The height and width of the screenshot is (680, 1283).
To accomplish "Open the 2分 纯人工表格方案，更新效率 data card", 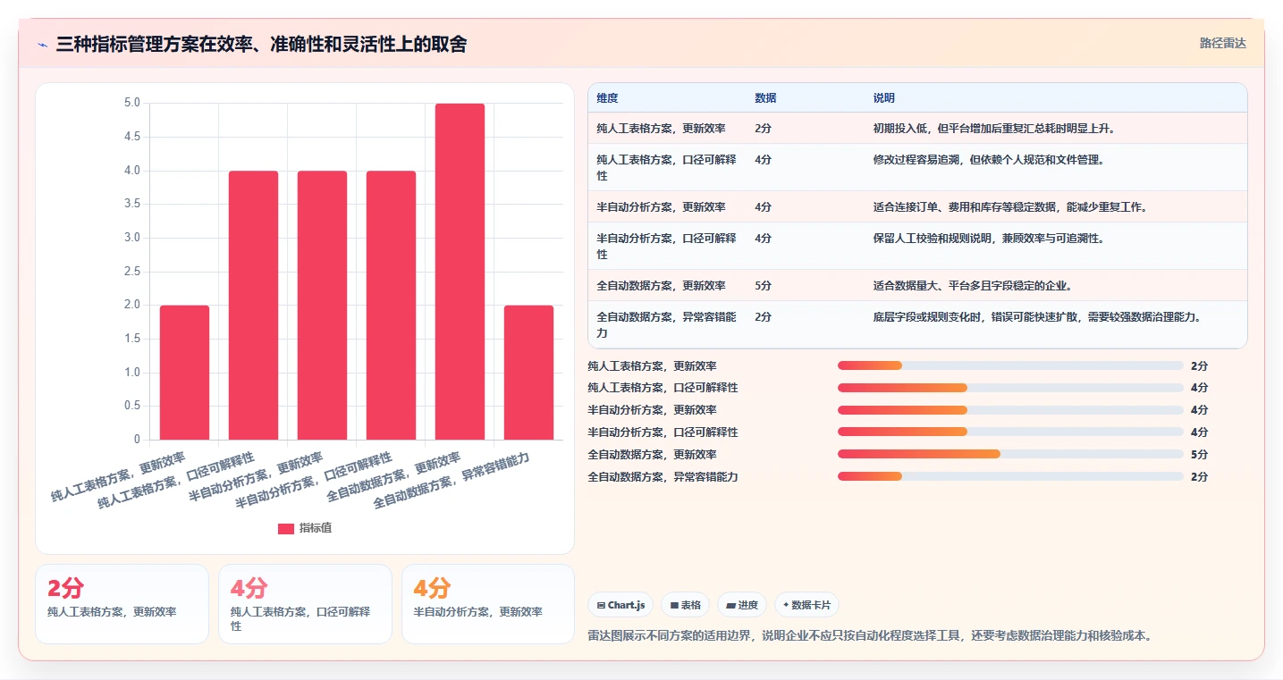I will pos(122,604).
